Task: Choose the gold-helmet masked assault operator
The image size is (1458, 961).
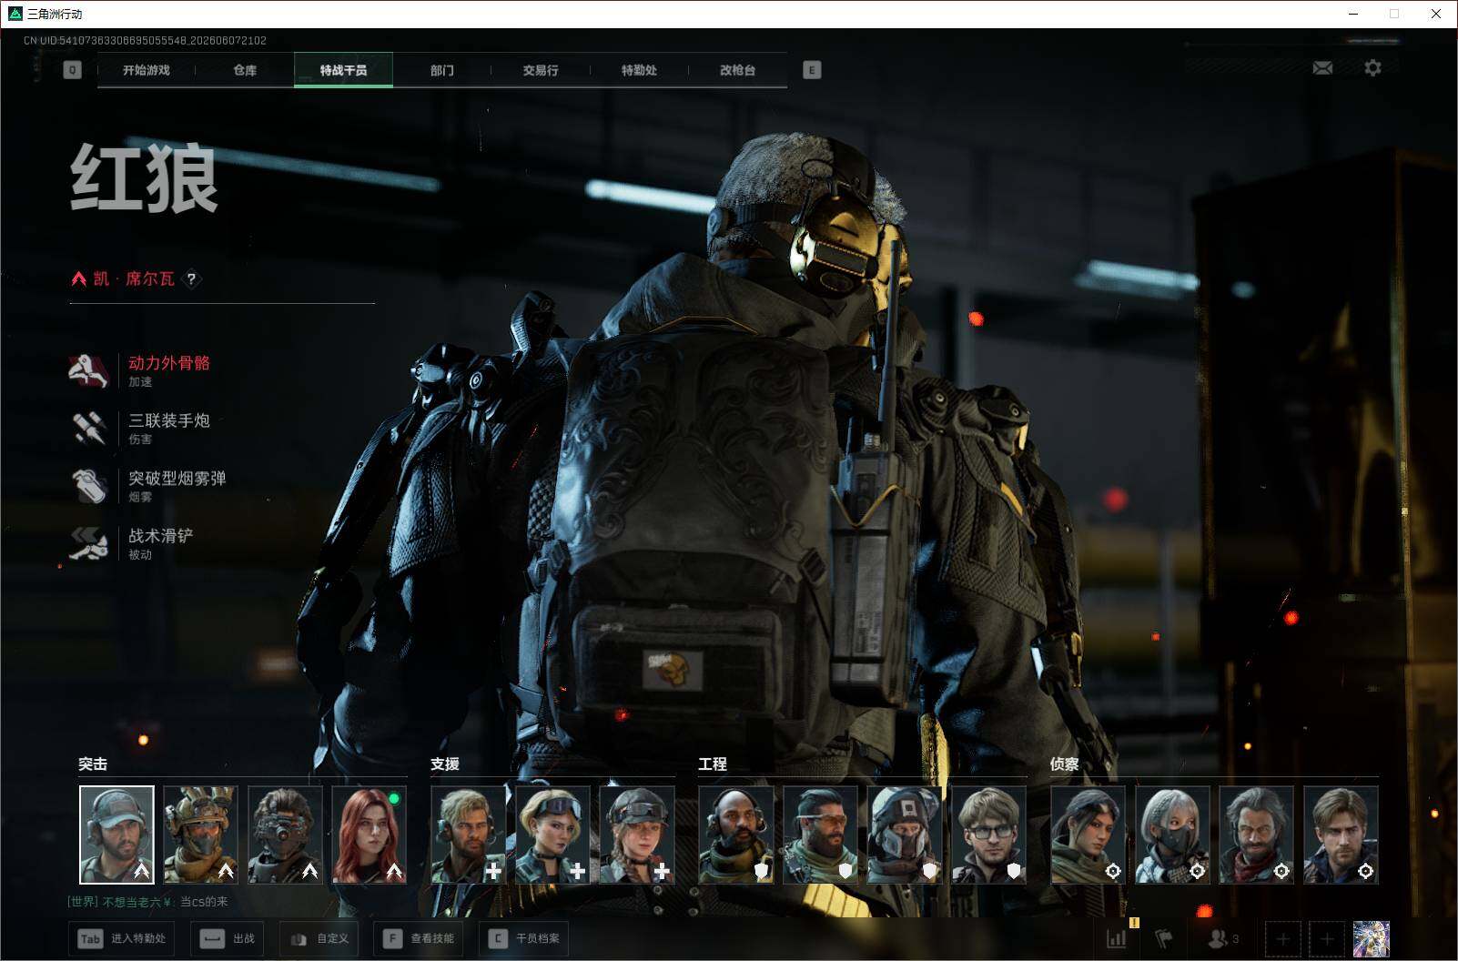Action: click(201, 835)
